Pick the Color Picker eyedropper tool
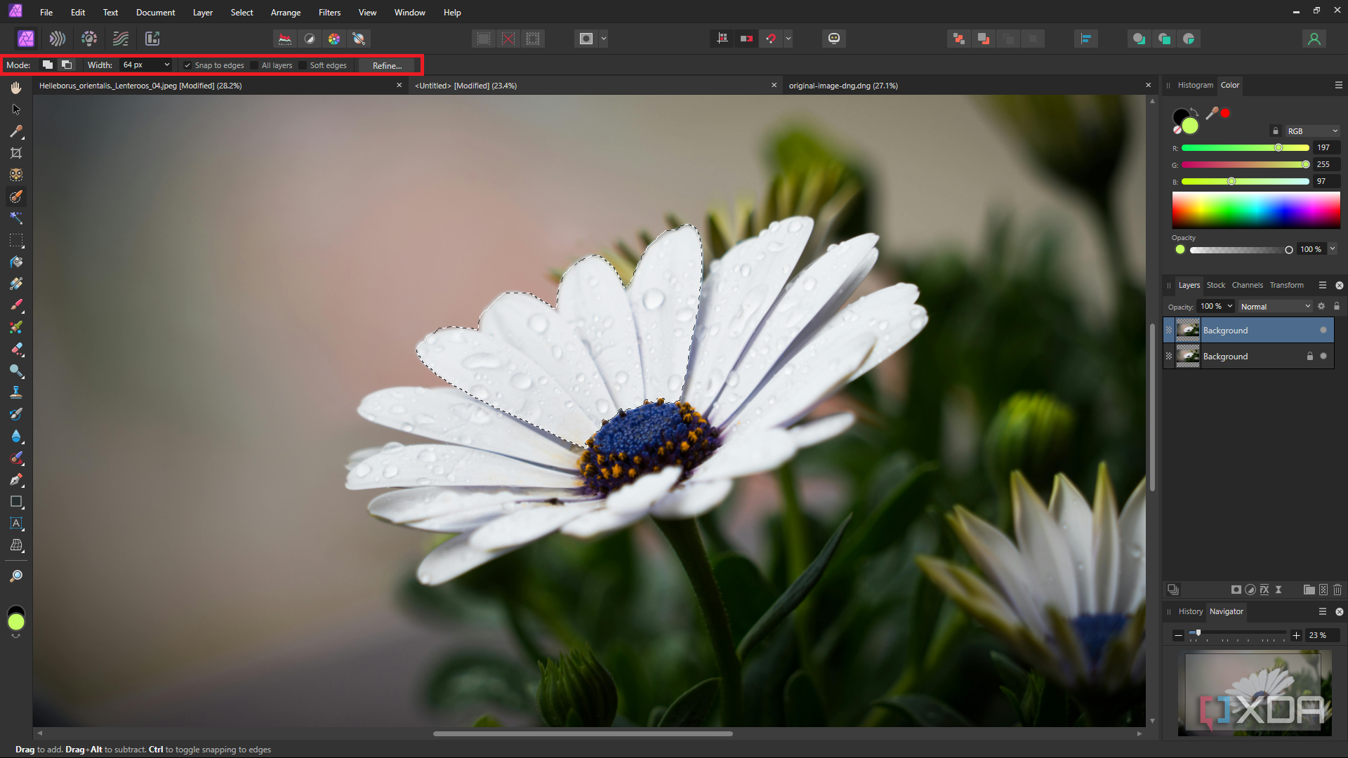Screen dimensions: 1348x758 pos(16,131)
